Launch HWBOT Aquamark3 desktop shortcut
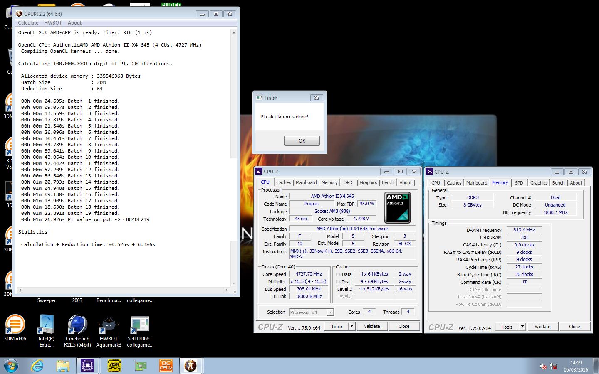The width and height of the screenshot is (599, 374). coord(109,330)
